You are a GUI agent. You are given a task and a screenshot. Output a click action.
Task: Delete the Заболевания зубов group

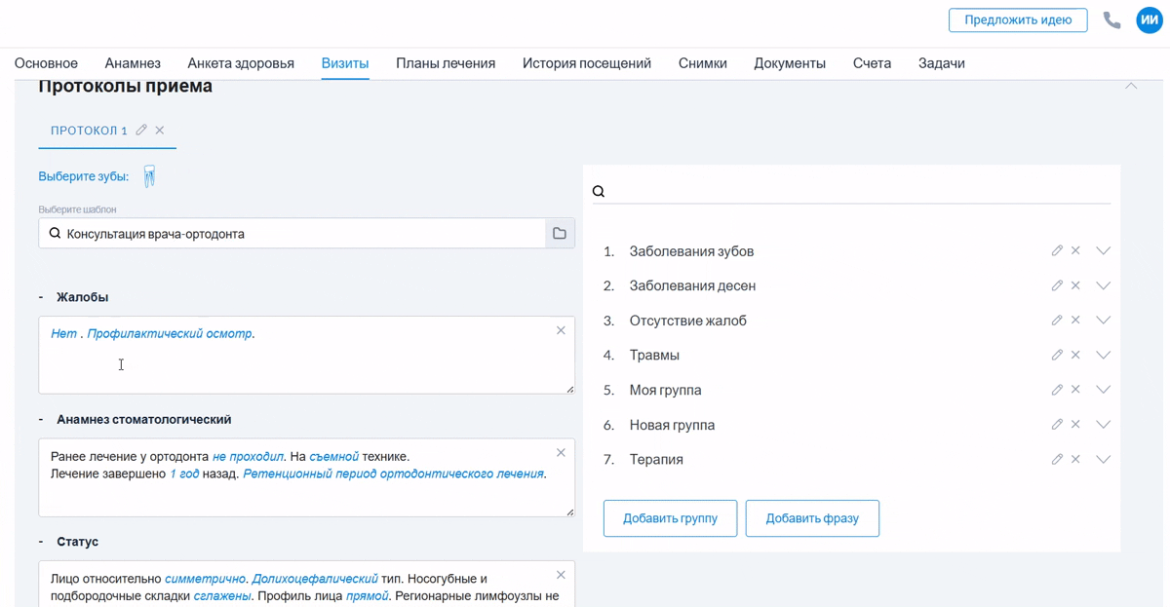(x=1075, y=250)
